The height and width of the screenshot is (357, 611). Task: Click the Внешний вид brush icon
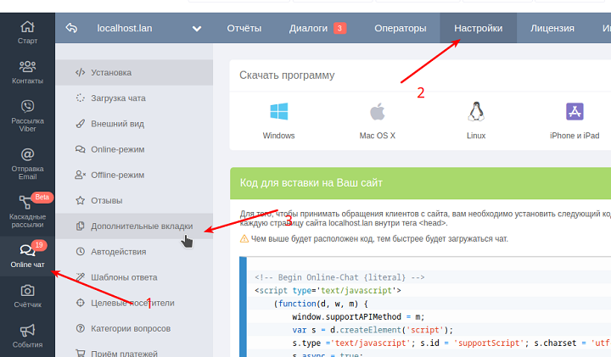coord(81,124)
